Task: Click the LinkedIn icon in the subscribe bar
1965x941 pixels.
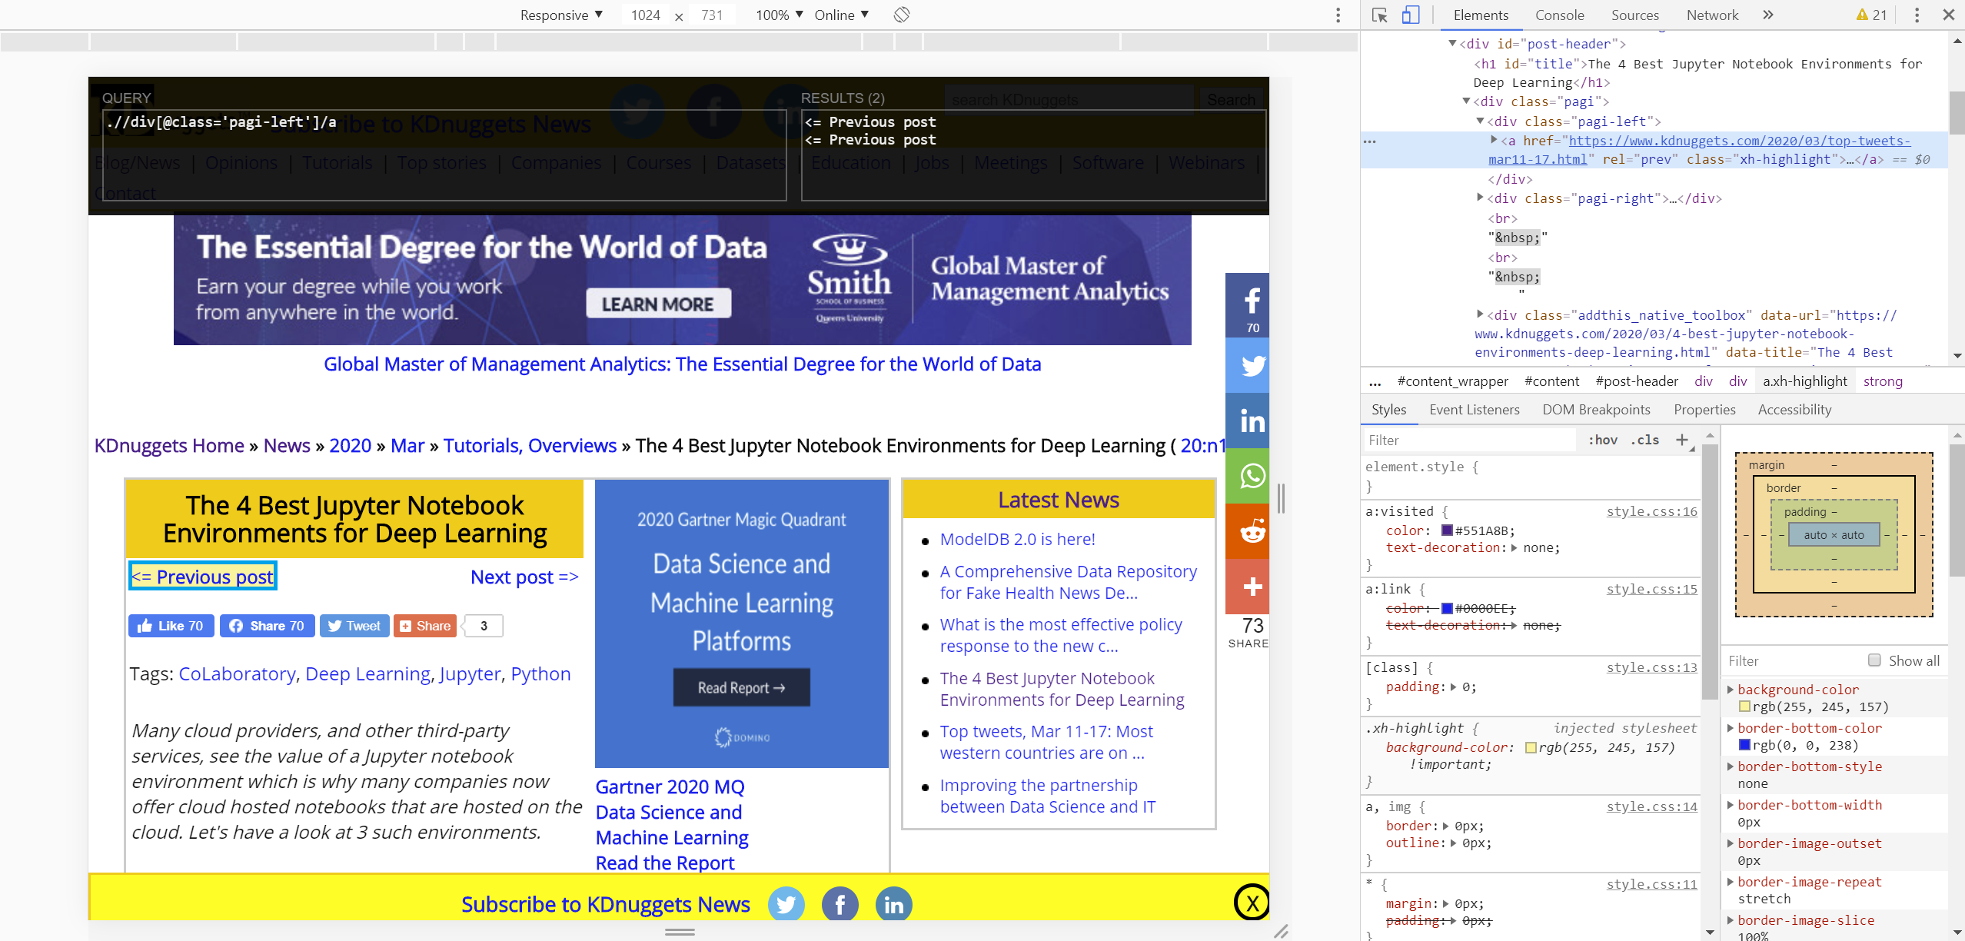Action: (x=894, y=904)
